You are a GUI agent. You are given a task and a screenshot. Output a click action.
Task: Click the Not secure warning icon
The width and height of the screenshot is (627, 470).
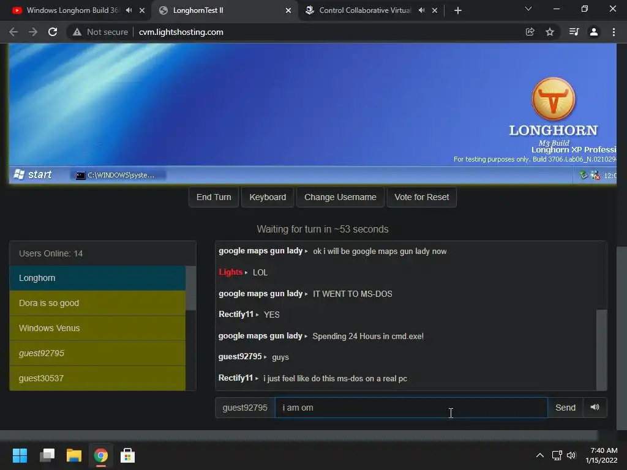point(77,32)
